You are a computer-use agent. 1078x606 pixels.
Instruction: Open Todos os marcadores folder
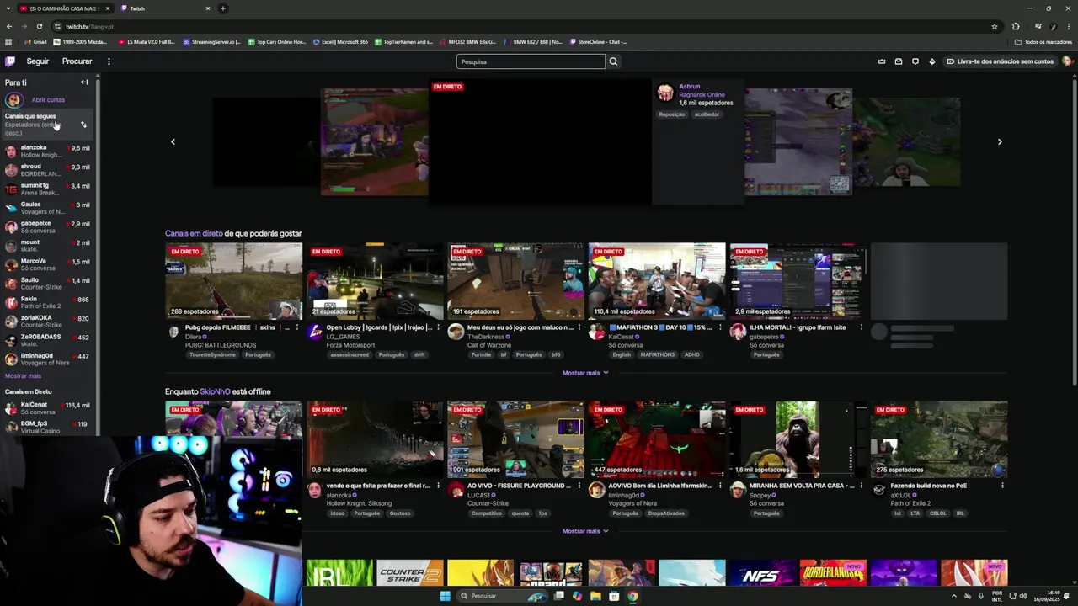pos(1043,42)
